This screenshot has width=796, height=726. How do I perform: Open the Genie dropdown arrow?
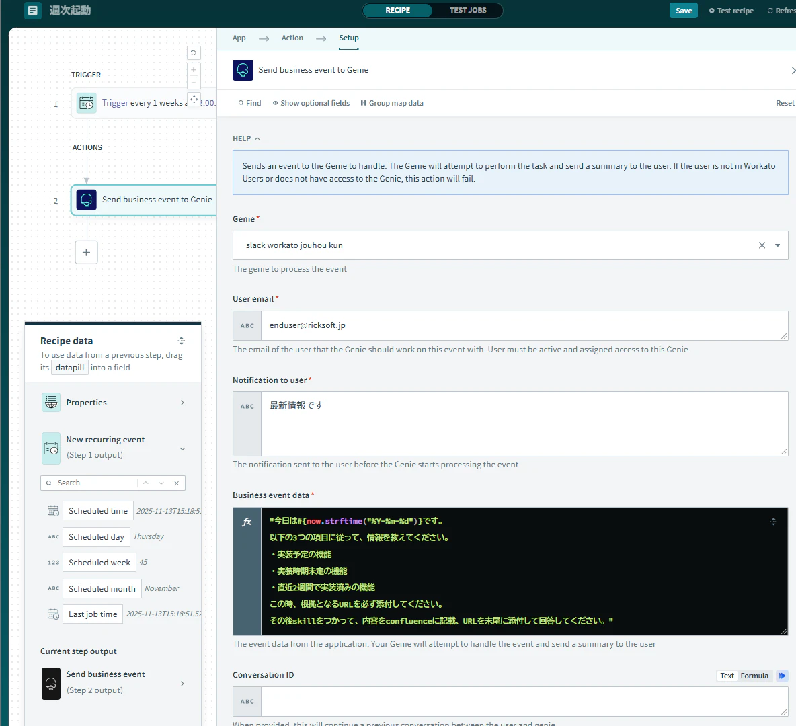pyautogui.click(x=777, y=245)
